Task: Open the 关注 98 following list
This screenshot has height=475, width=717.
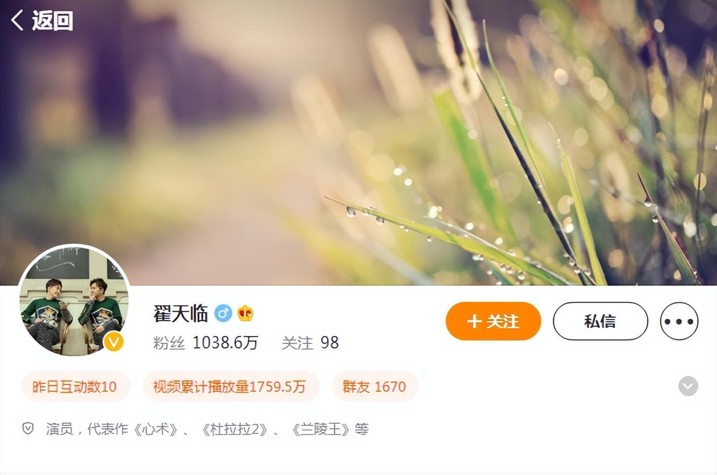Action: (x=310, y=342)
